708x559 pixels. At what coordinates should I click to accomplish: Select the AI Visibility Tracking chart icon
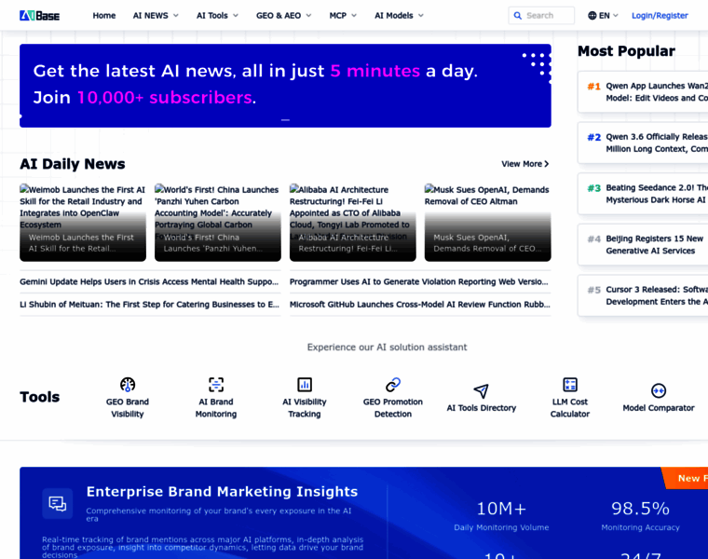click(304, 385)
